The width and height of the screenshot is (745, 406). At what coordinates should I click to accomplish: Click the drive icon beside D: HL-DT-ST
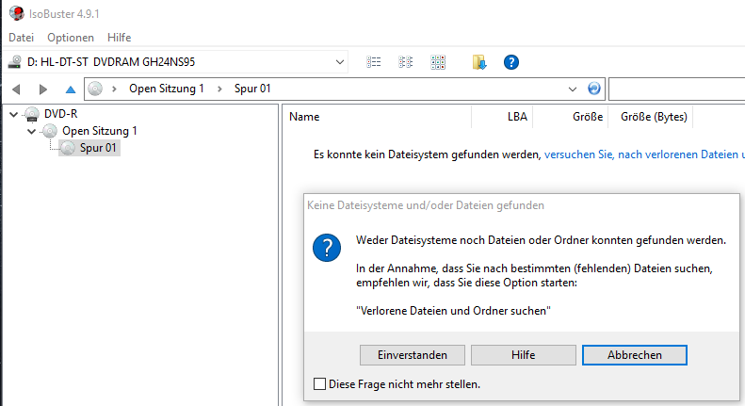[x=15, y=62]
